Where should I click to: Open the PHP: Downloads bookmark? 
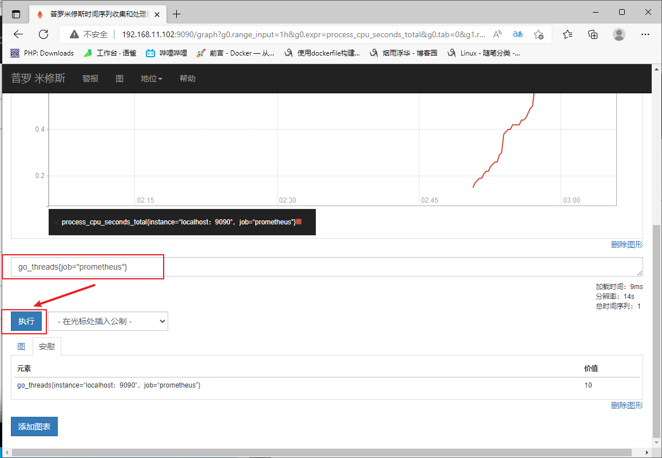(42, 53)
